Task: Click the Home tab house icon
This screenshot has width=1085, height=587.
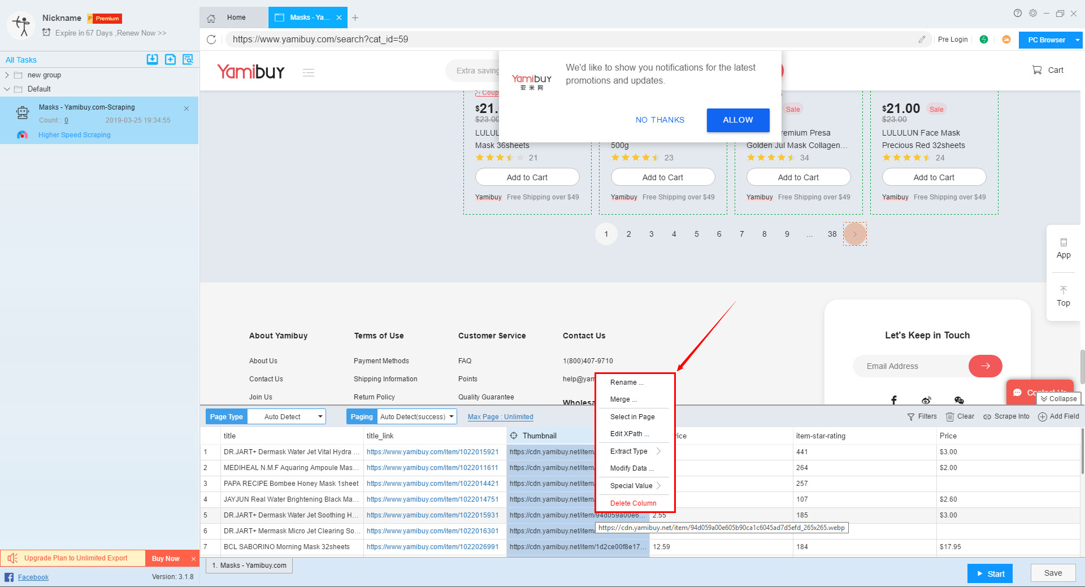Action: point(211,18)
